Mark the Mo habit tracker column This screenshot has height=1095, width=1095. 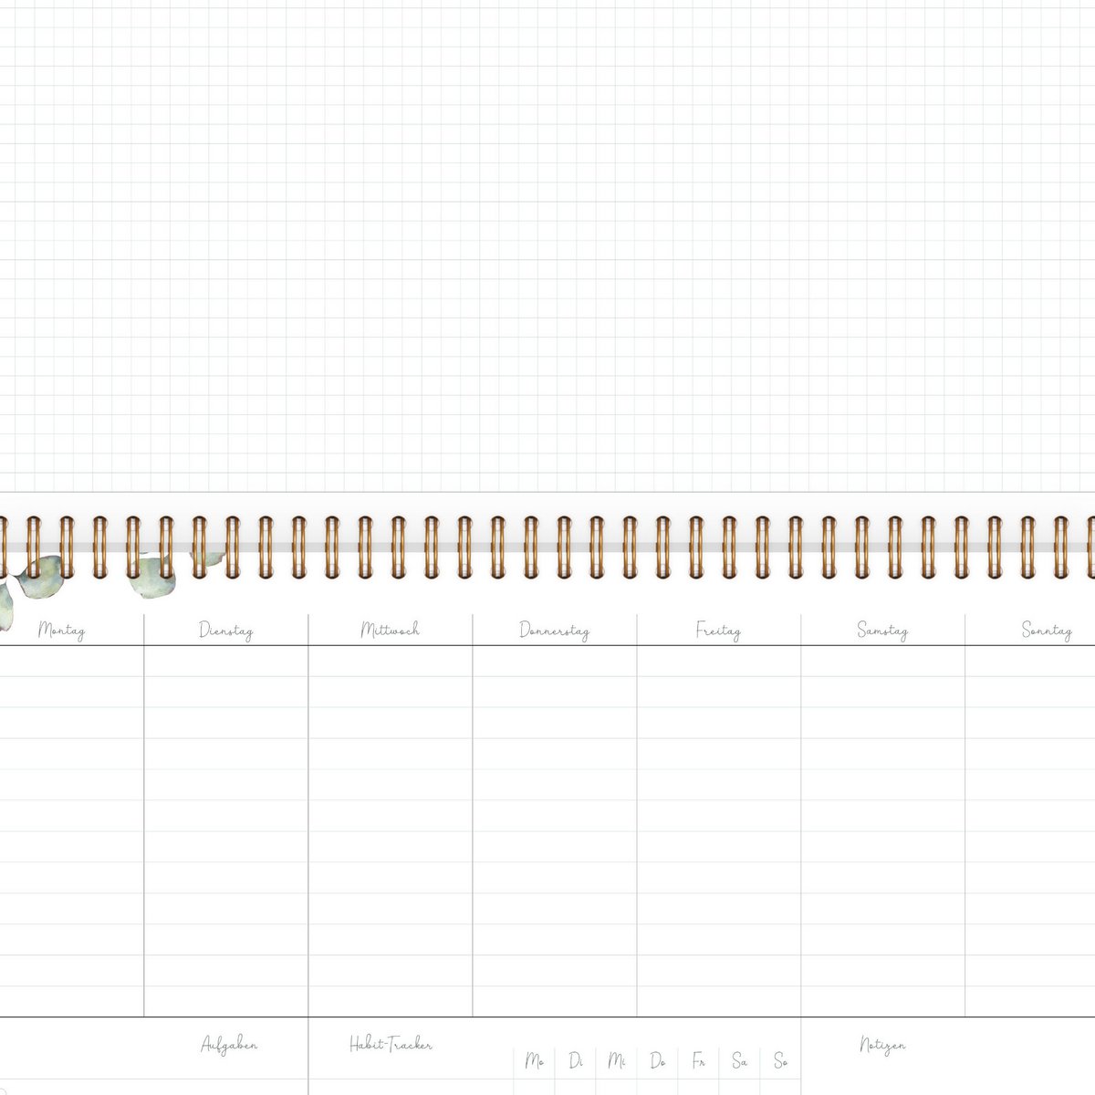pyautogui.click(x=535, y=1061)
